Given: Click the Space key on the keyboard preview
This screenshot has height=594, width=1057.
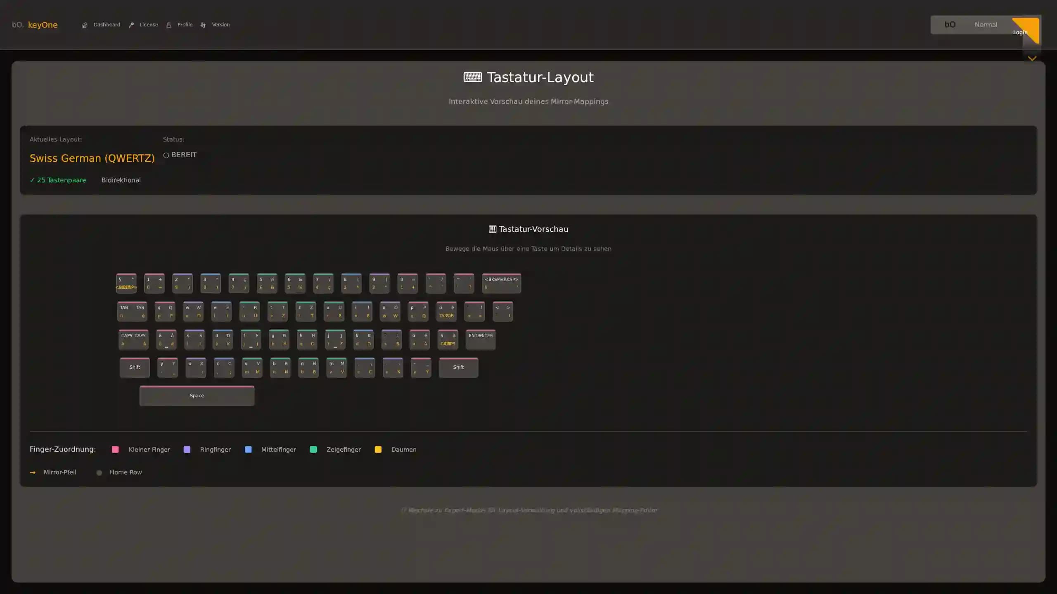Looking at the screenshot, I should point(197,395).
